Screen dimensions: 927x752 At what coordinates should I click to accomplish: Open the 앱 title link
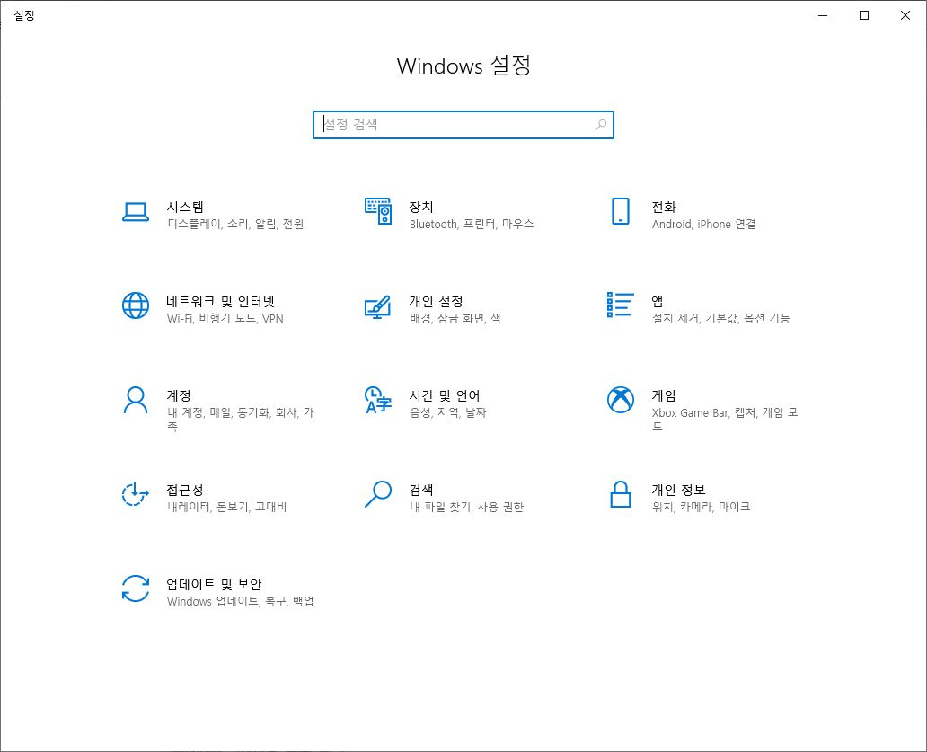[x=658, y=302]
